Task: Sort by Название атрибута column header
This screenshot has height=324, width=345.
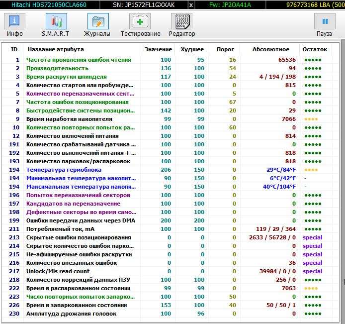Action: [x=56, y=49]
